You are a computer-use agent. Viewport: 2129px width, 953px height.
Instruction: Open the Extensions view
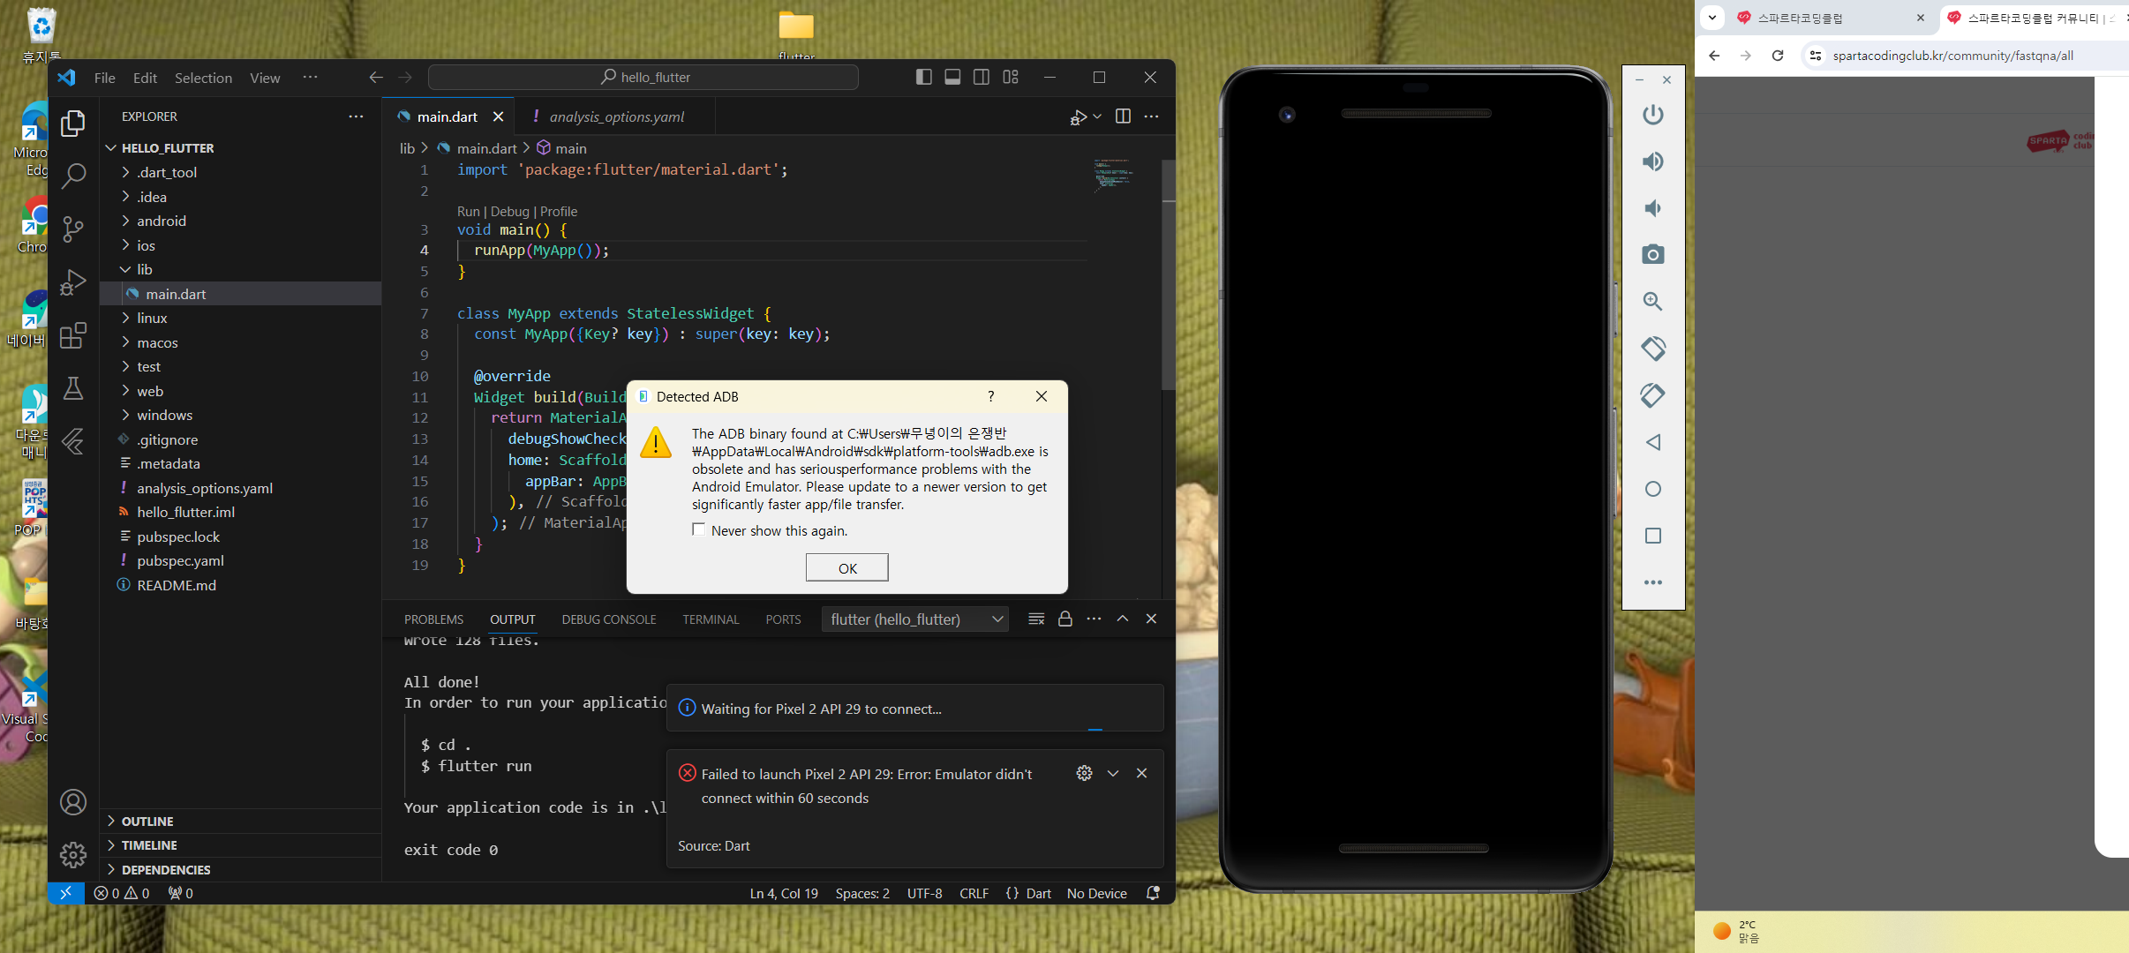[73, 335]
